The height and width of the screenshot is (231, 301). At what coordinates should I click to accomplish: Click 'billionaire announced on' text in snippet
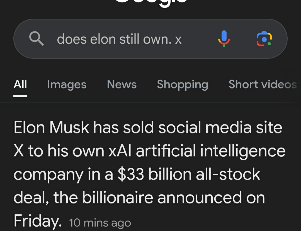[173, 198]
